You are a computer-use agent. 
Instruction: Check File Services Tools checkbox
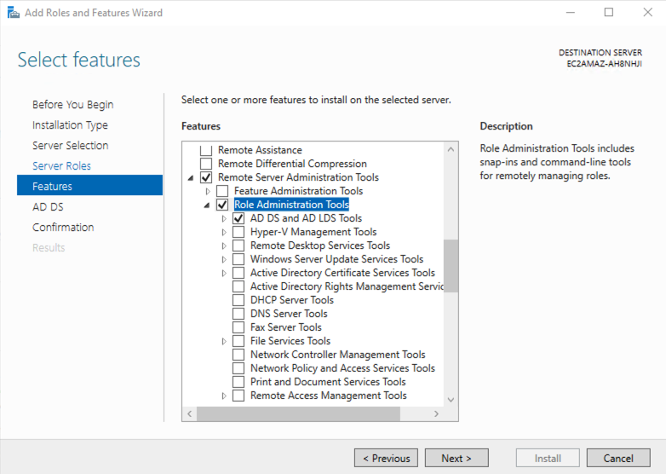(238, 340)
